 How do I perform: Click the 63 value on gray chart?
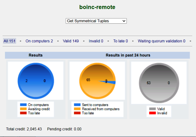tap(149, 83)
